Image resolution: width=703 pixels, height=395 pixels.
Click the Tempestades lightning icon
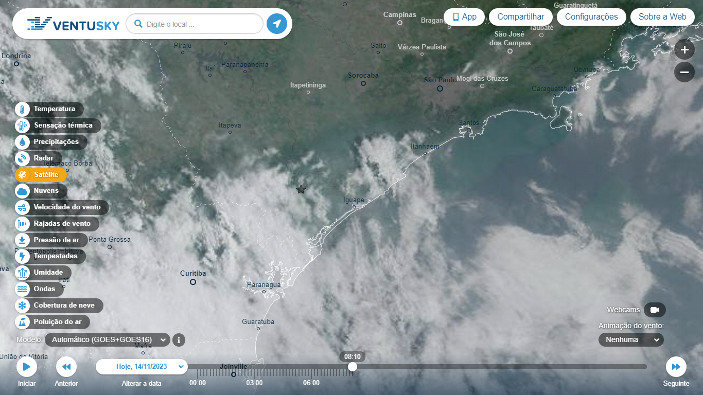coord(23,256)
